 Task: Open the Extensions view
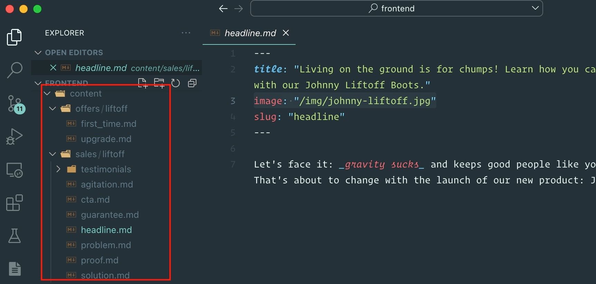pyautogui.click(x=14, y=203)
